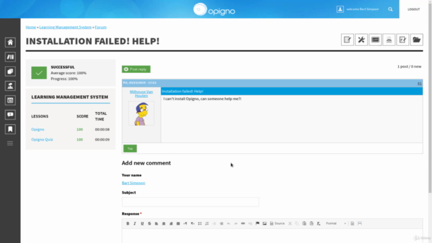Open Learning Management System breadcrumb link
The height and width of the screenshot is (243, 432).
click(x=65, y=27)
